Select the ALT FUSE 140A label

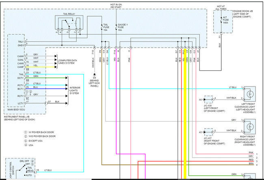point(226,20)
